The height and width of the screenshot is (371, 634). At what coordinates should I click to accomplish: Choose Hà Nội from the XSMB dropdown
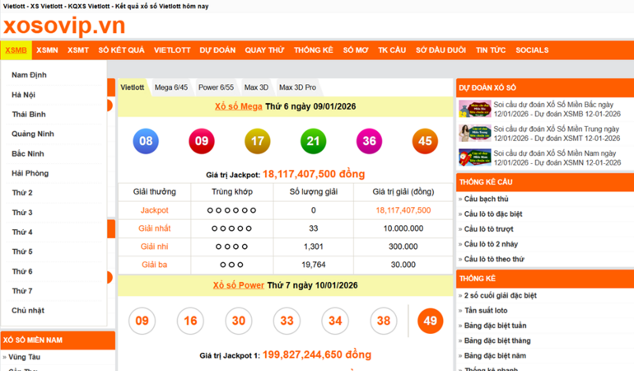23,95
